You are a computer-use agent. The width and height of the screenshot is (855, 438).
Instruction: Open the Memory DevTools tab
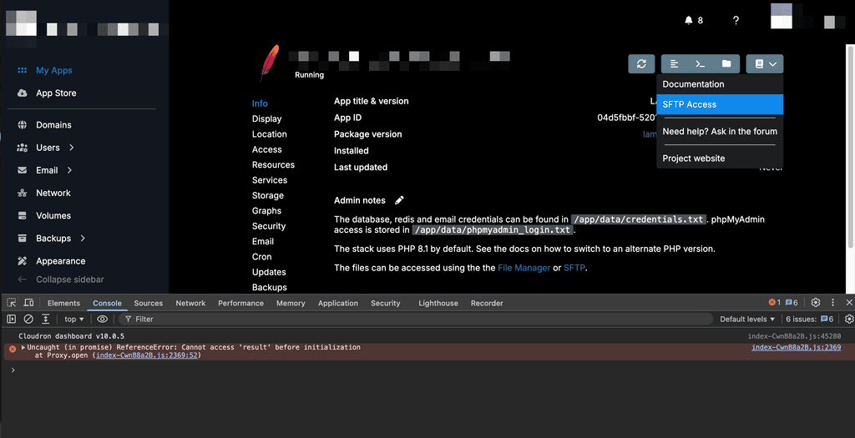click(x=291, y=303)
